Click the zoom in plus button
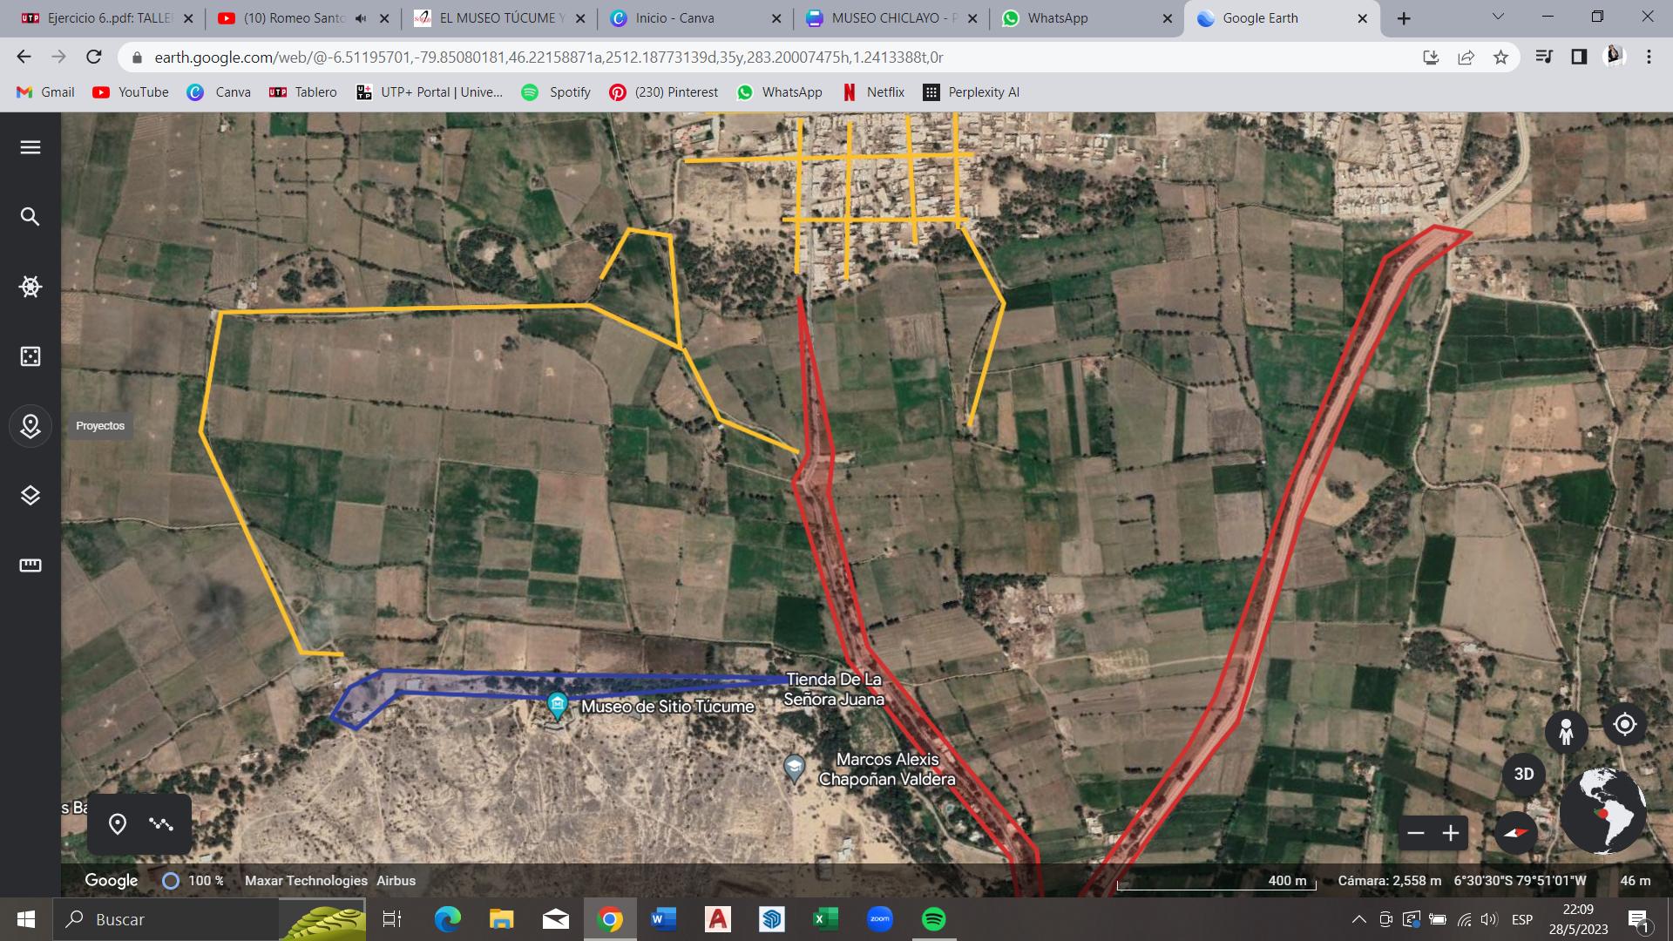Viewport: 1673px width, 941px height. pos(1451,834)
